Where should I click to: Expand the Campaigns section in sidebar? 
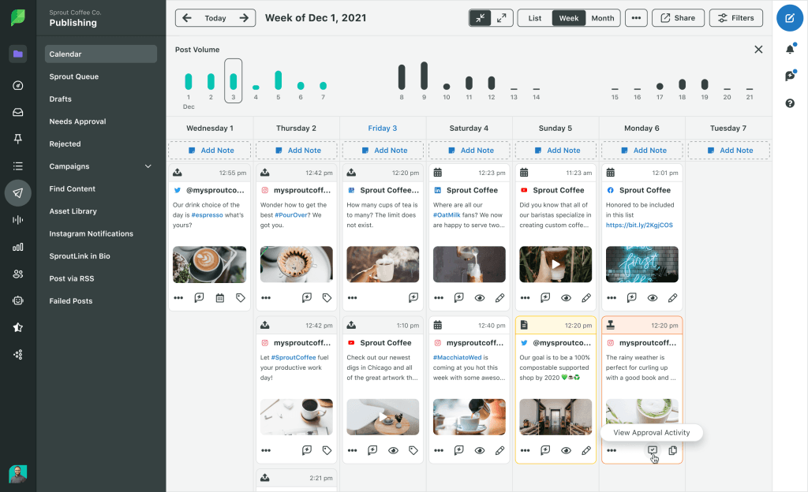(148, 166)
